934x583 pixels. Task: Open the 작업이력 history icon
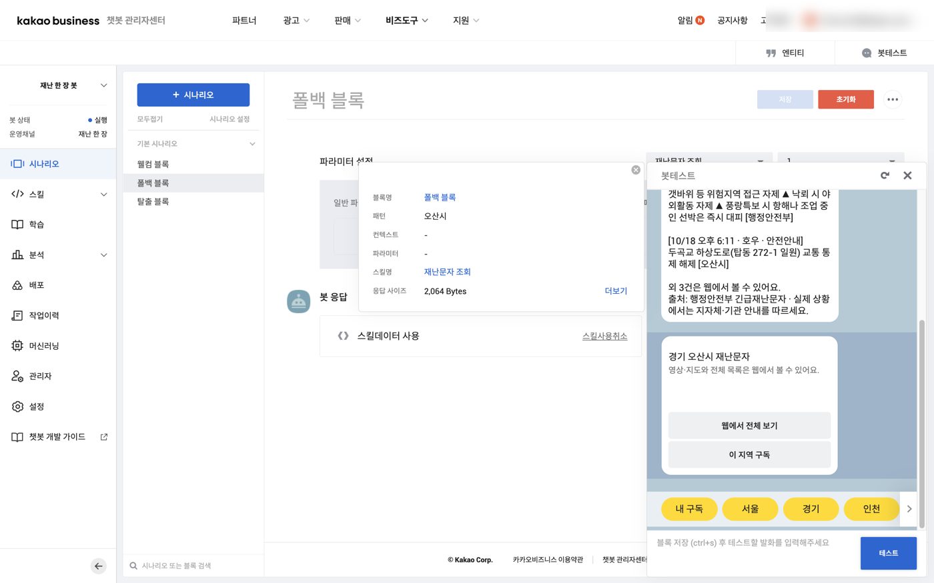(x=17, y=315)
